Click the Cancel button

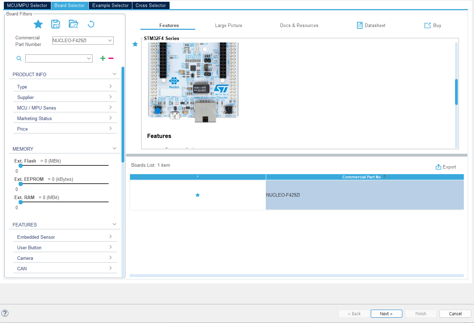click(455, 314)
